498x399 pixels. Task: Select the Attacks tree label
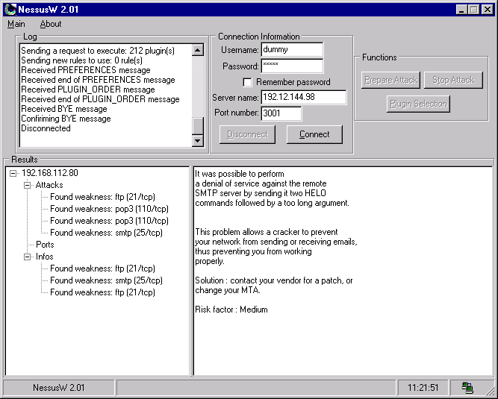pos(49,185)
